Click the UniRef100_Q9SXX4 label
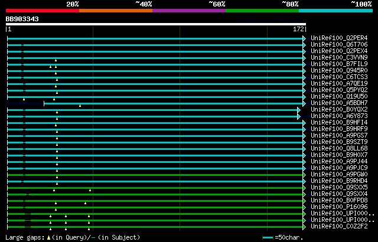378x242 pixels. coord(339,194)
